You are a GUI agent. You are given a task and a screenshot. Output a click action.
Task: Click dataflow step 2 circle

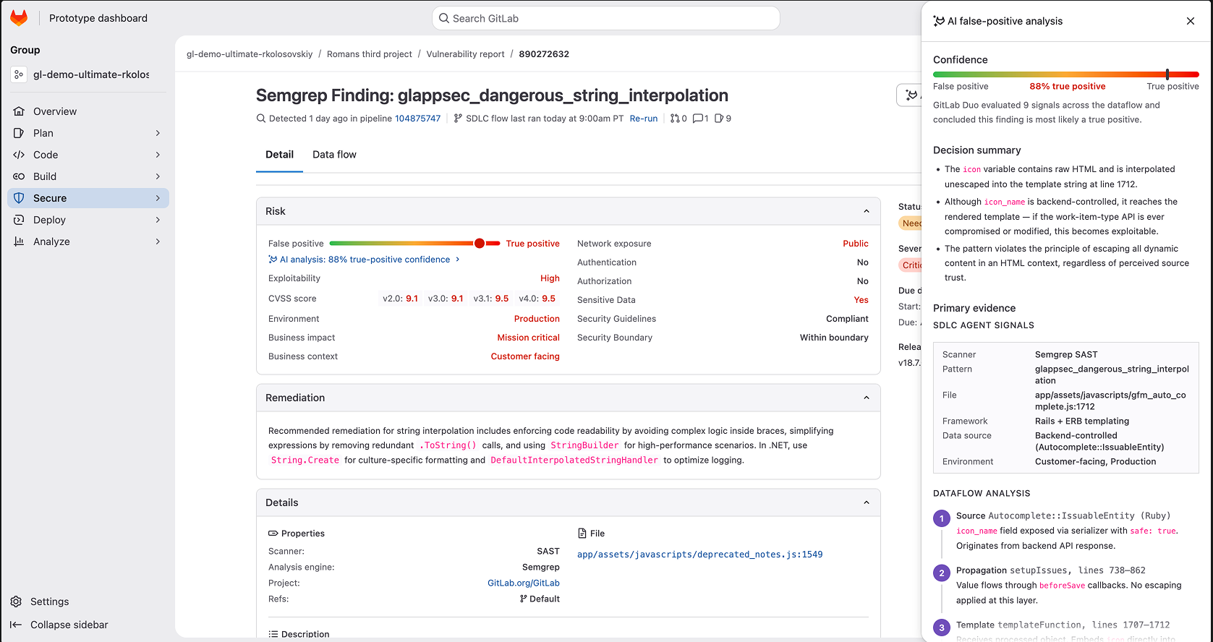tap(942, 573)
